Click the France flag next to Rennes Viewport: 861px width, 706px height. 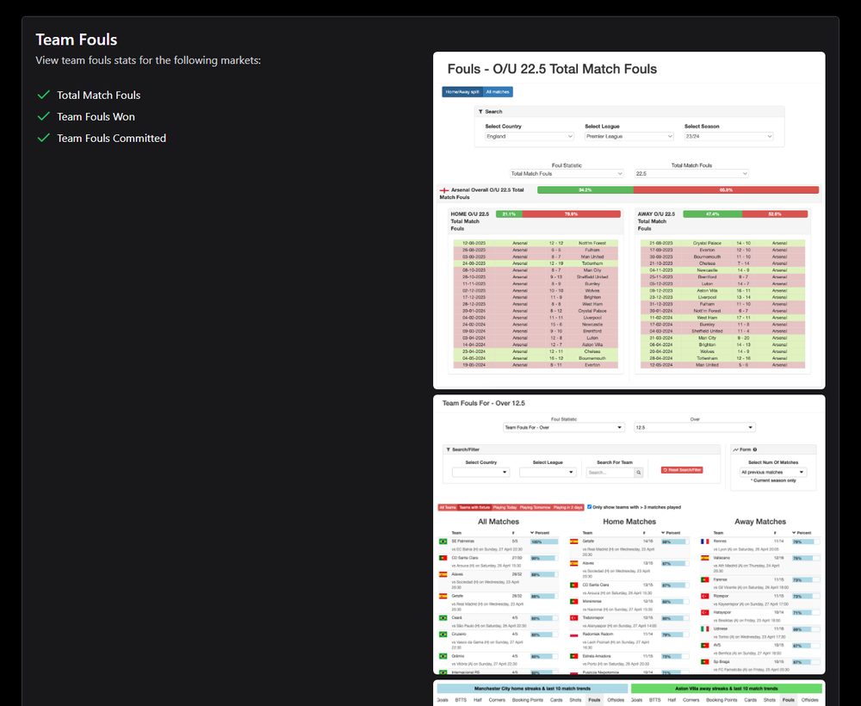click(705, 542)
